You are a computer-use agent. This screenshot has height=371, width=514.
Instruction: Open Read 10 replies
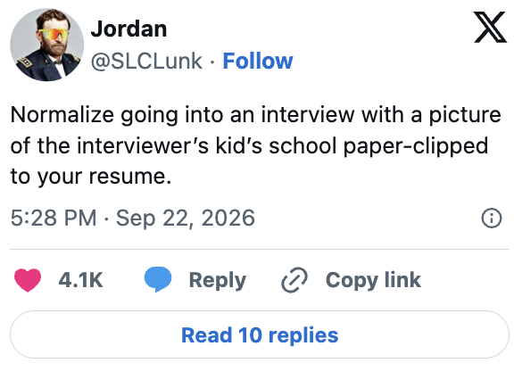tap(260, 334)
